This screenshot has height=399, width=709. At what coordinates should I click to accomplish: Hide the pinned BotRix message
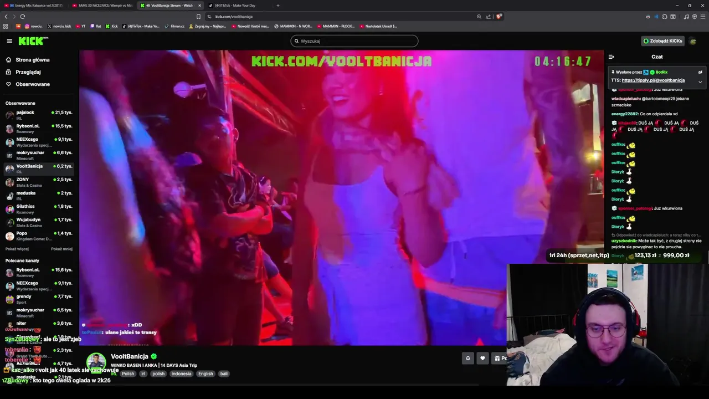tap(700, 72)
